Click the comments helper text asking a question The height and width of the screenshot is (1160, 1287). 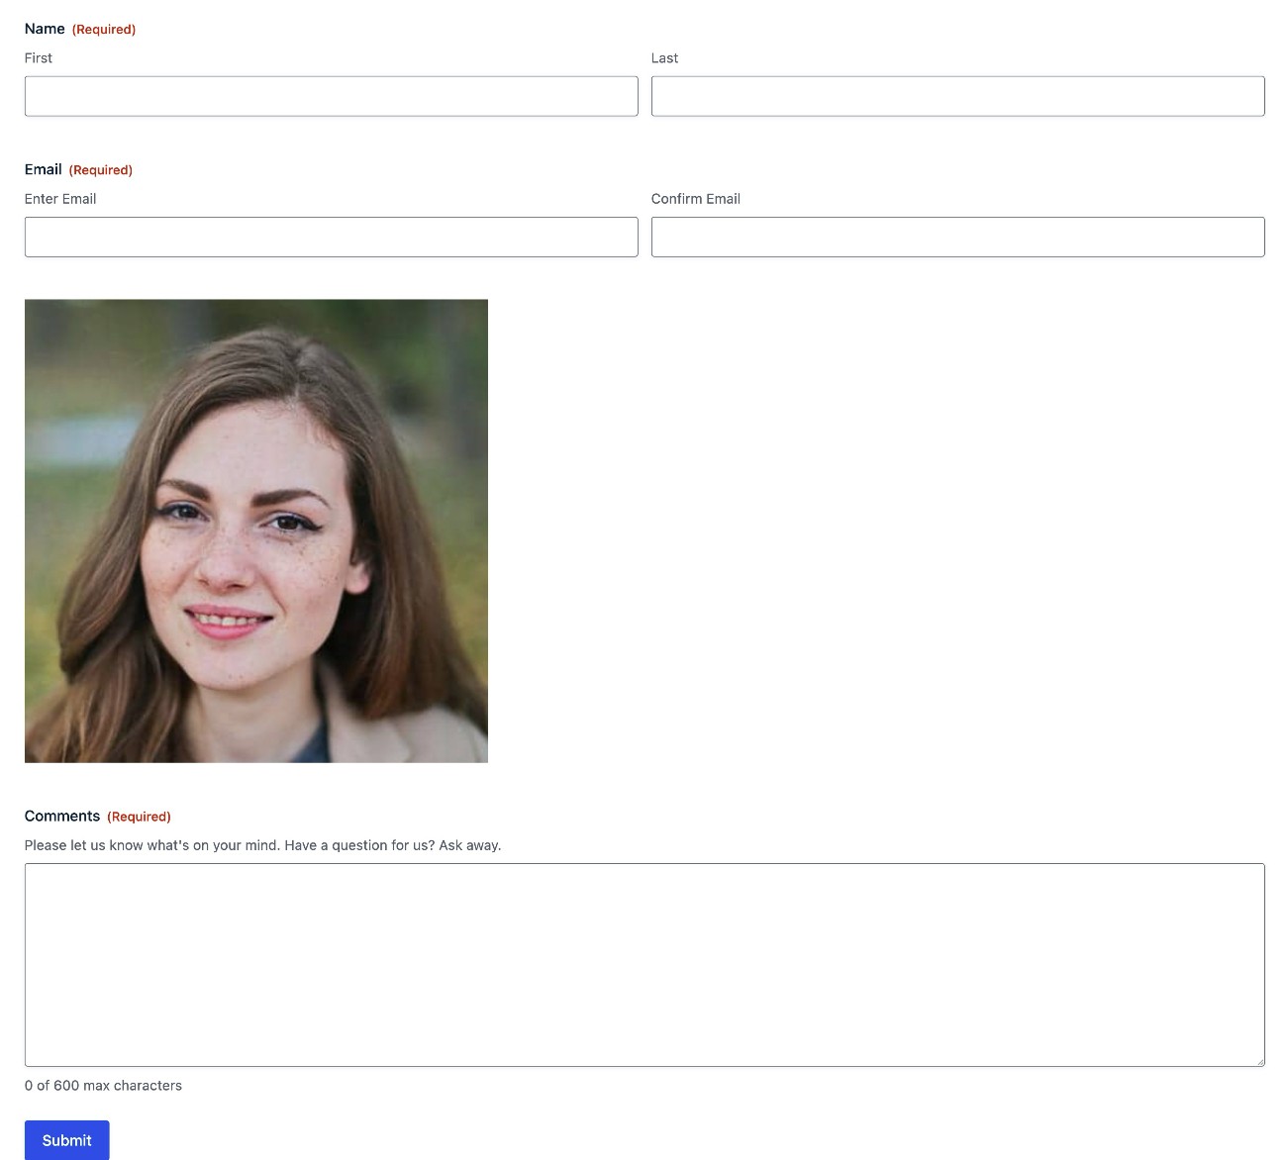click(x=262, y=844)
